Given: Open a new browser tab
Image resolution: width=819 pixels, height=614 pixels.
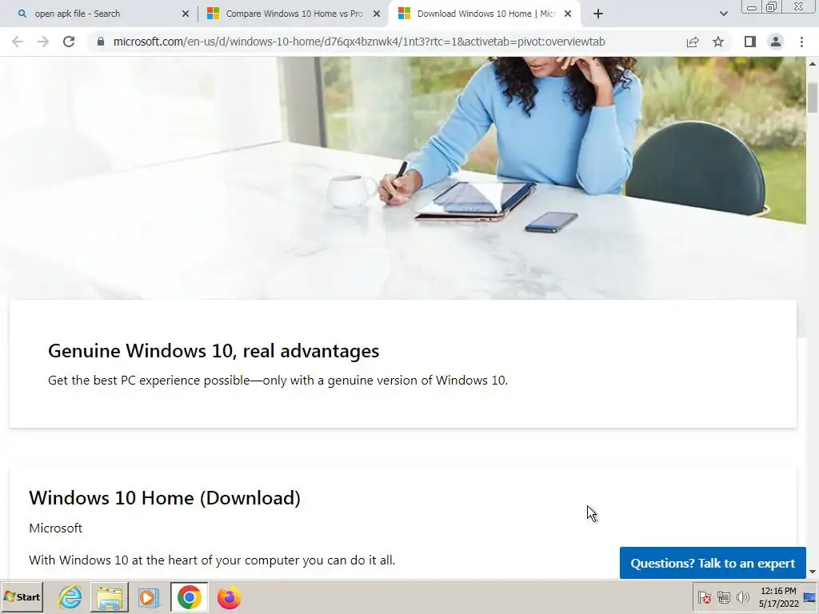Looking at the screenshot, I should click(x=598, y=14).
